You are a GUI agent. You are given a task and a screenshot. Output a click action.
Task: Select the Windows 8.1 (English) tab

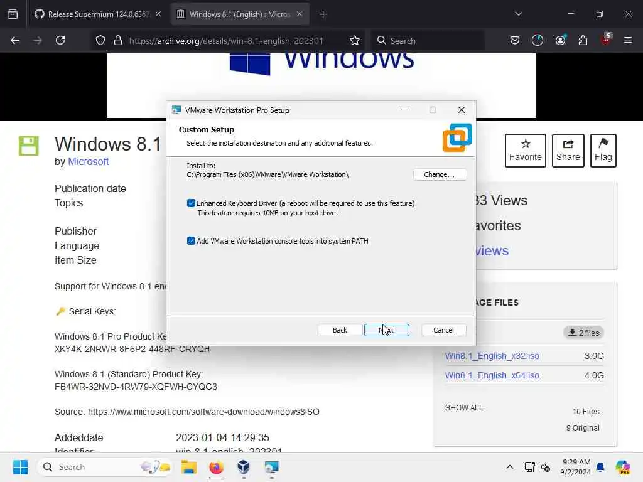click(x=239, y=14)
